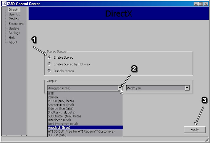Select the Enable Stereo radio button

coord(49,57)
